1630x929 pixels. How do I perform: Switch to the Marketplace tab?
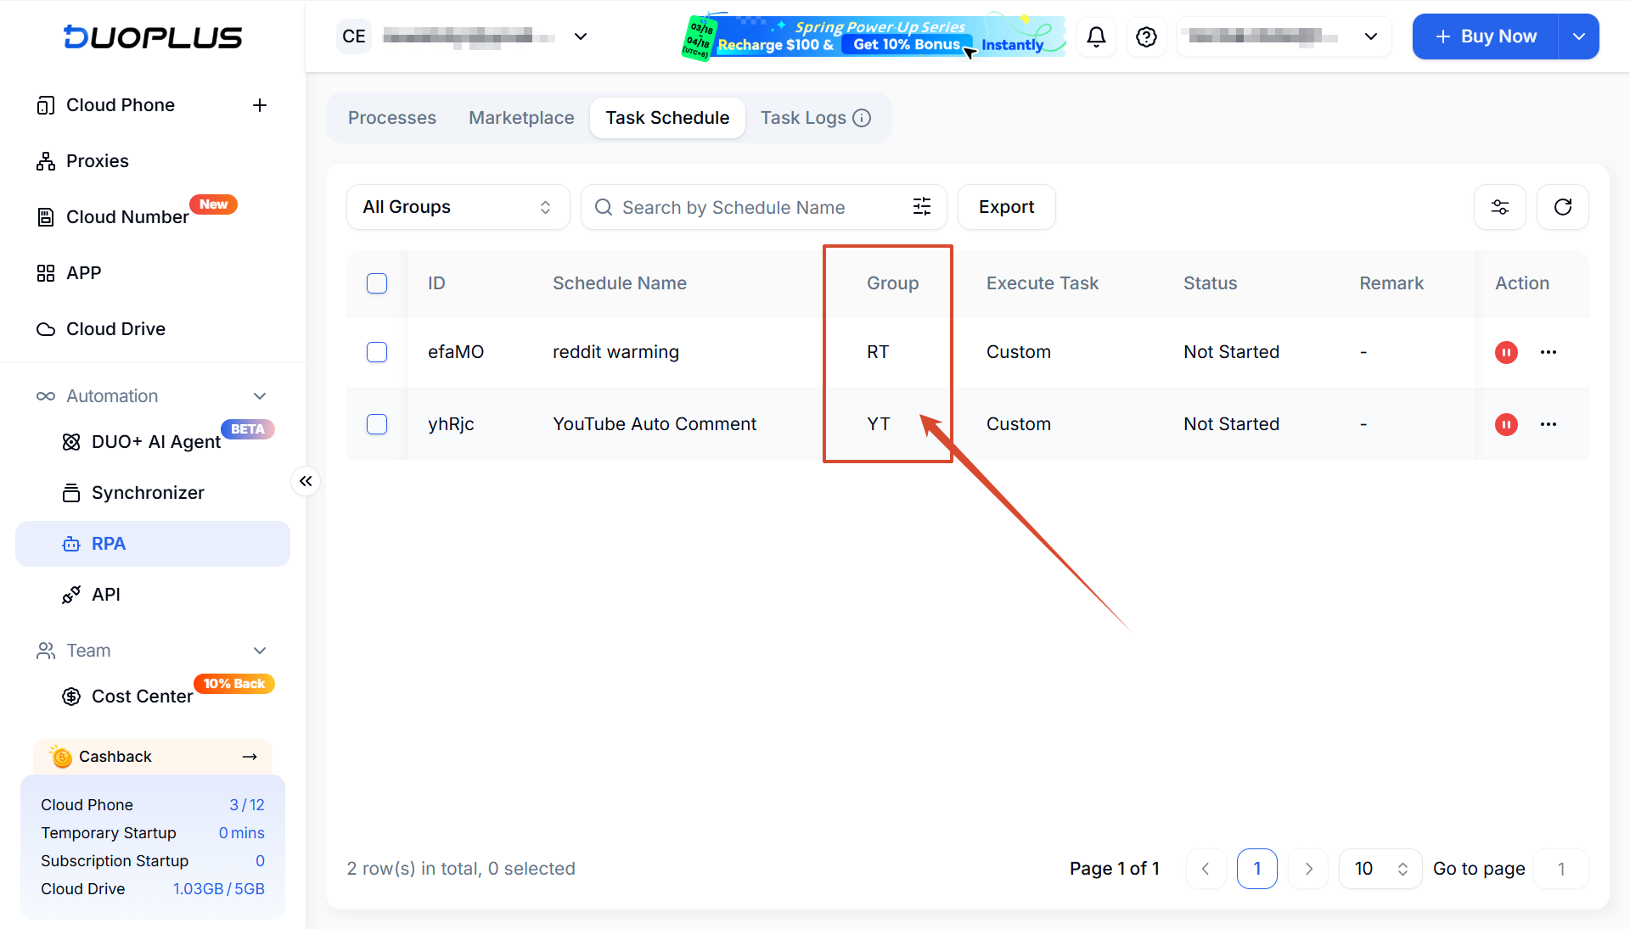521,118
